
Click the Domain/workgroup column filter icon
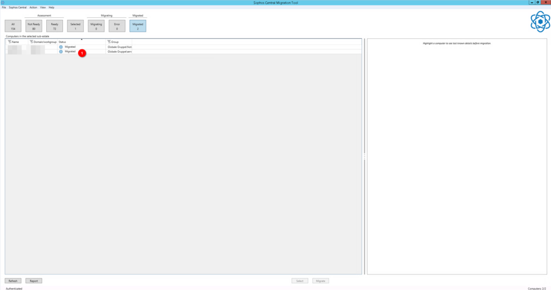[31, 42]
